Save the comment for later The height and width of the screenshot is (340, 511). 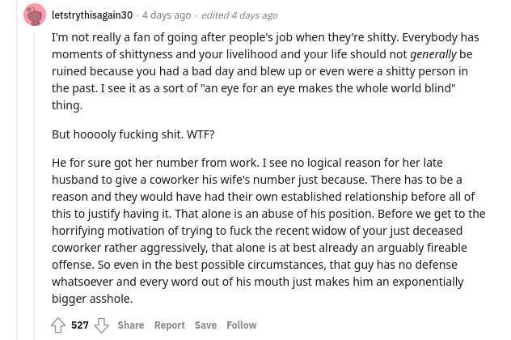pos(205,325)
